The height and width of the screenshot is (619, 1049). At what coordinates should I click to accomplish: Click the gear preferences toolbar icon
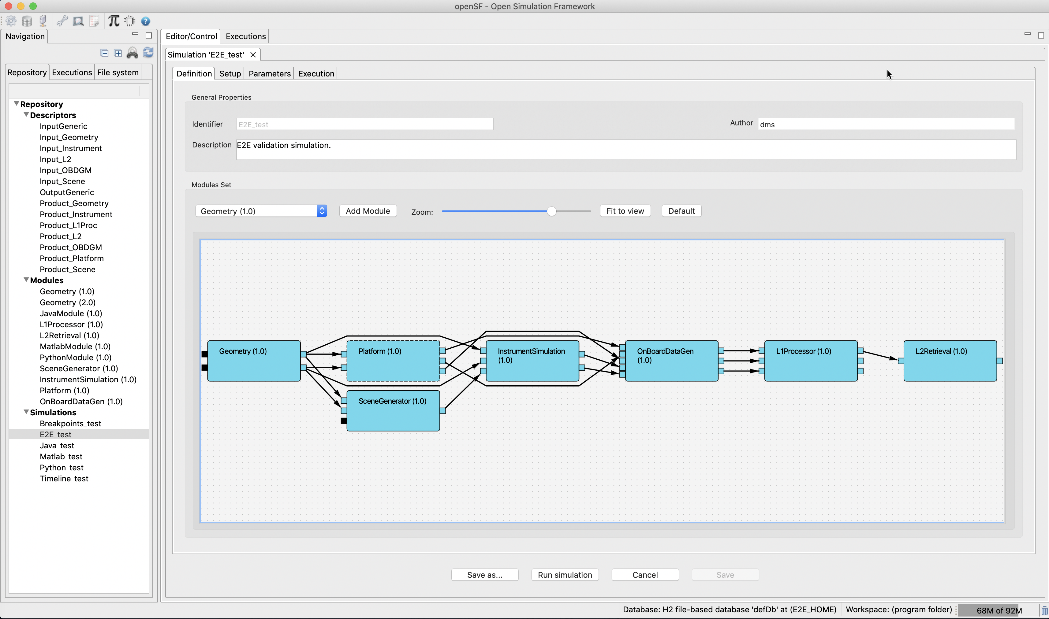tap(11, 21)
